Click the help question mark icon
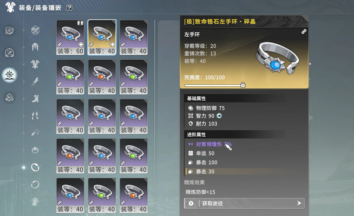 coord(69,8)
